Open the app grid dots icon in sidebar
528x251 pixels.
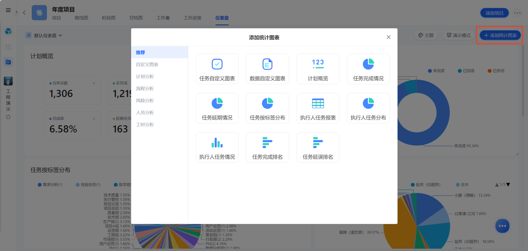[8, 47]
